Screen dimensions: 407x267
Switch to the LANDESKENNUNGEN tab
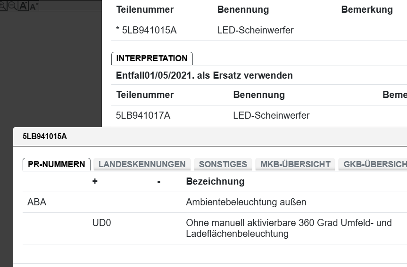[x=142, y=164]
